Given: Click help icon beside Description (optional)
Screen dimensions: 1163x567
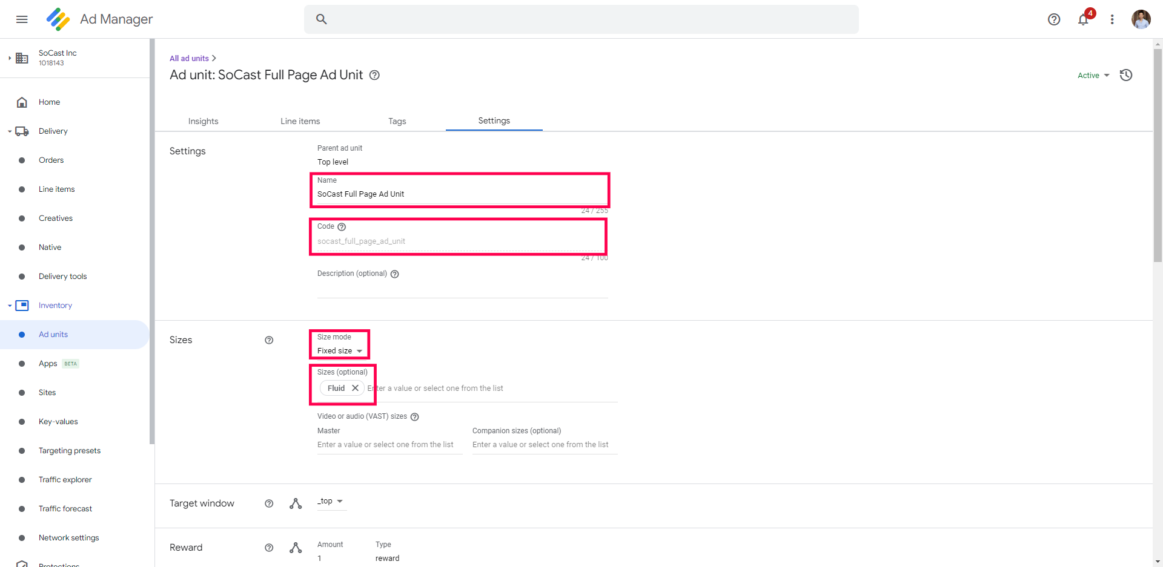Looking at the screenshot, I should pyautogui.click(x=394, y=274).
